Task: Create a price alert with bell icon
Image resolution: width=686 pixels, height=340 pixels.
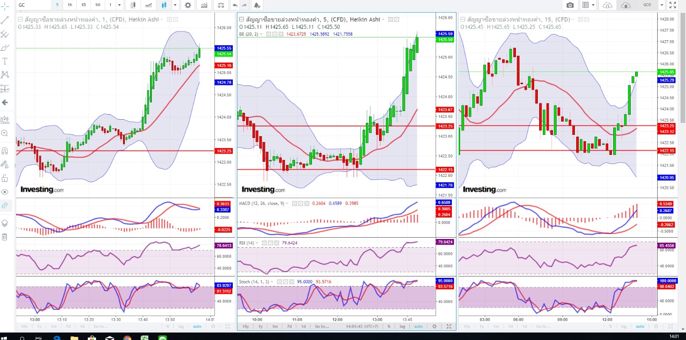Action: pos(257,5)
